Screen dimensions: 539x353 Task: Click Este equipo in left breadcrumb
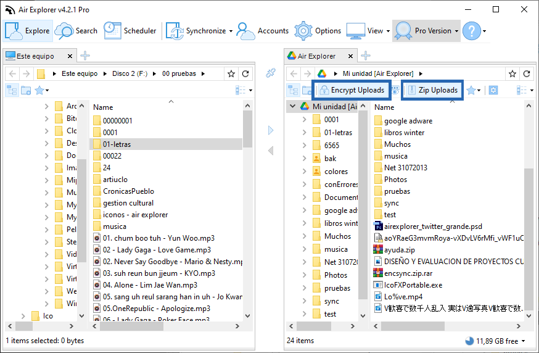[x=80, y=73]
